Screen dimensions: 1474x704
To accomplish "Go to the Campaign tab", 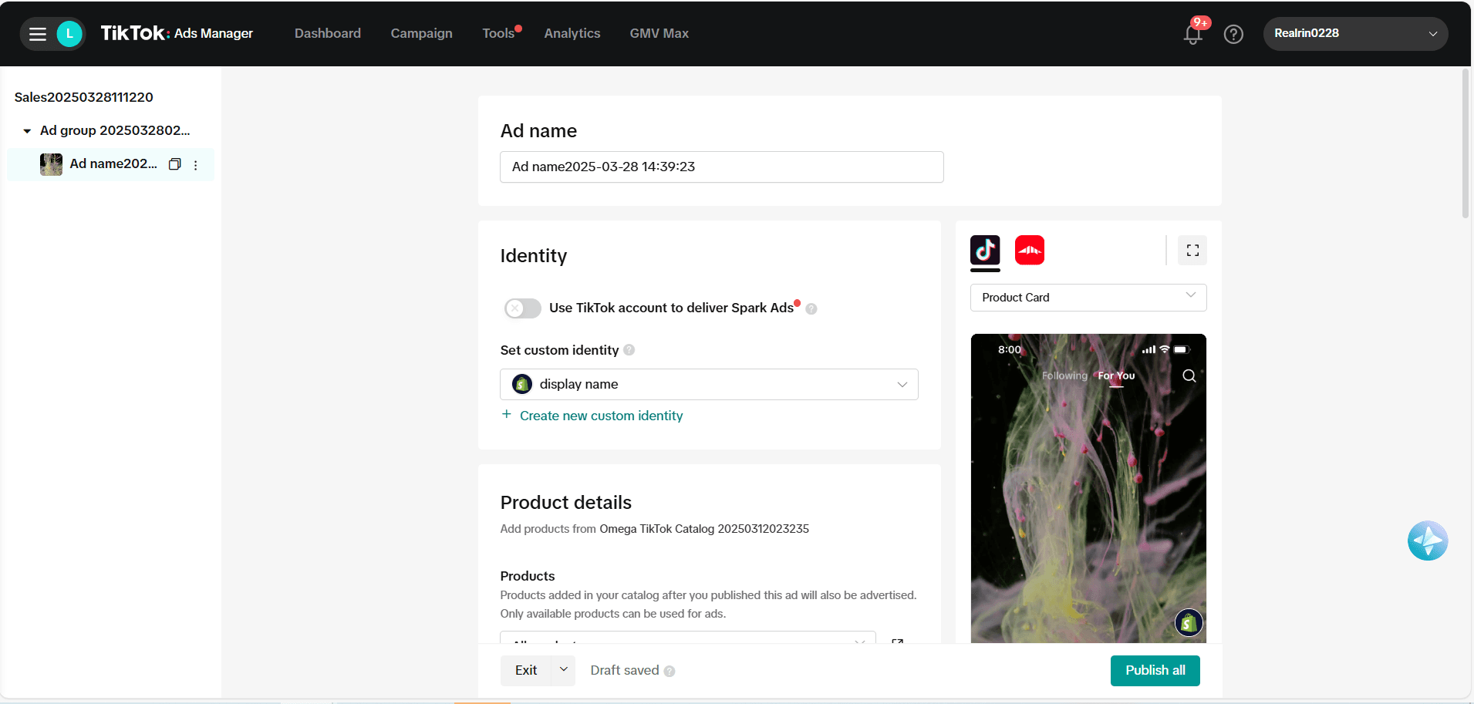I will [421, 34].
